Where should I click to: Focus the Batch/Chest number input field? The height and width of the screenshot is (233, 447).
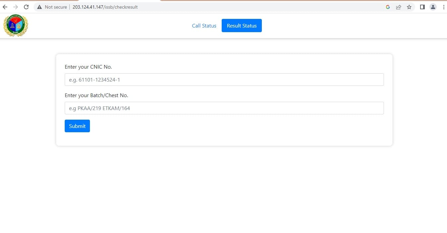click(x=224, y=108)
